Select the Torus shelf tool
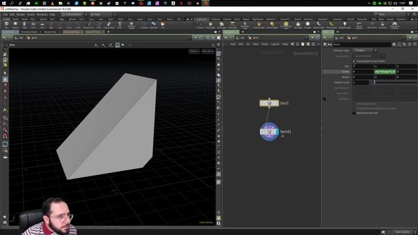This screenshot has width=418, height=235. coord(33,25)
